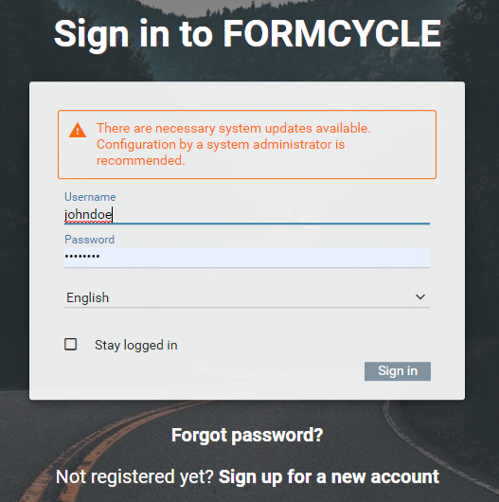Click the system updates warning message text
The image size is (499, 502).
pos(234,144)
